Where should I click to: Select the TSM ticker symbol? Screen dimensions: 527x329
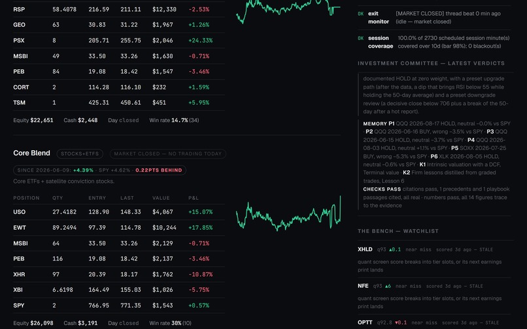click(x=19, y=102)
